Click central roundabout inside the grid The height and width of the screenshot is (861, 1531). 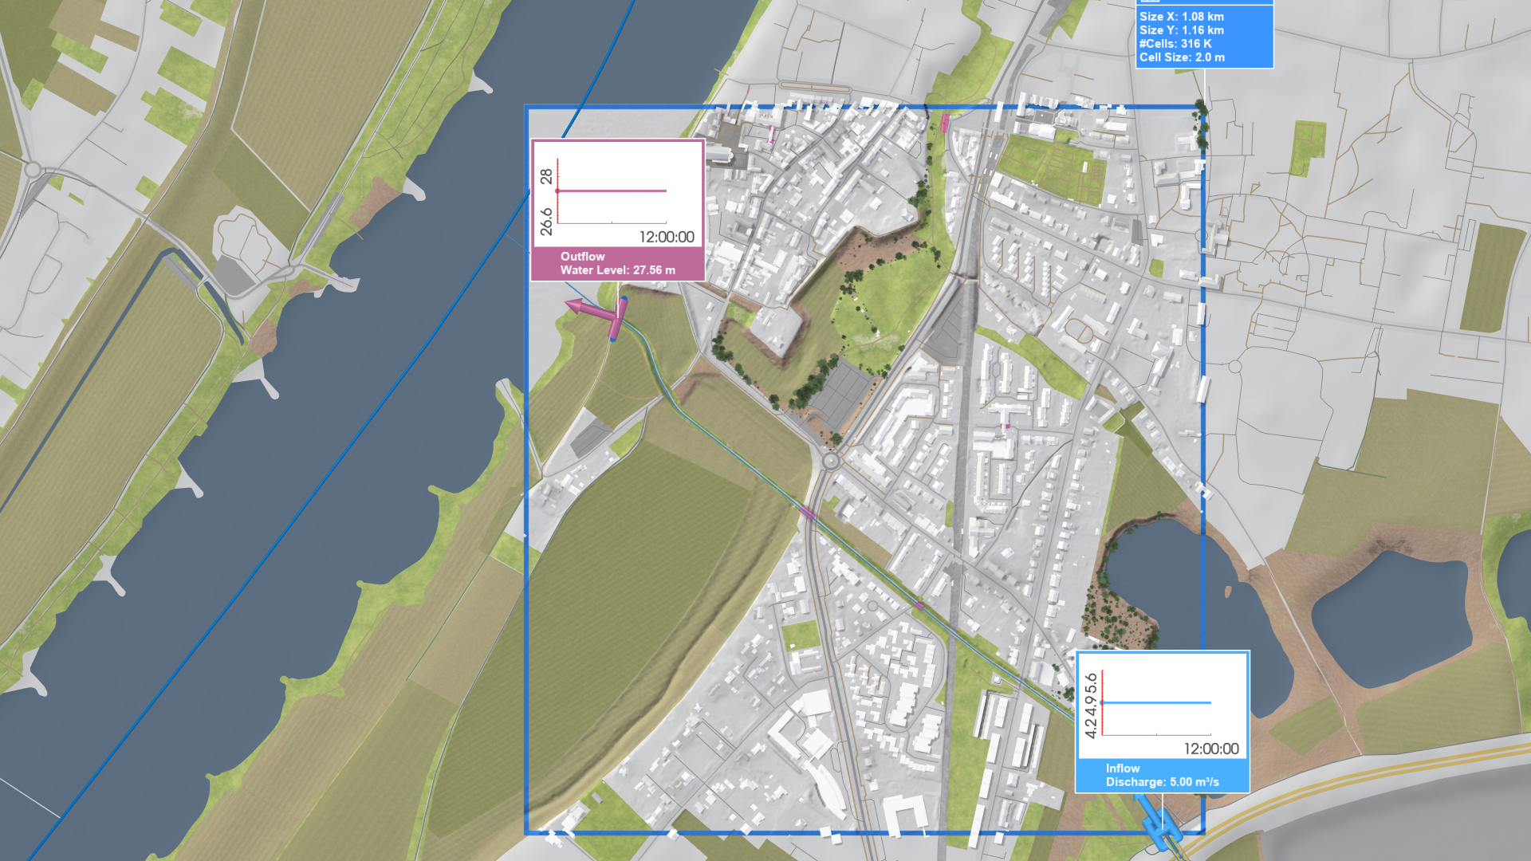coord(831,461)
